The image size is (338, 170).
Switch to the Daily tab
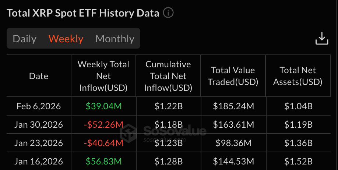pyautogui.click(x=25, y=39)
